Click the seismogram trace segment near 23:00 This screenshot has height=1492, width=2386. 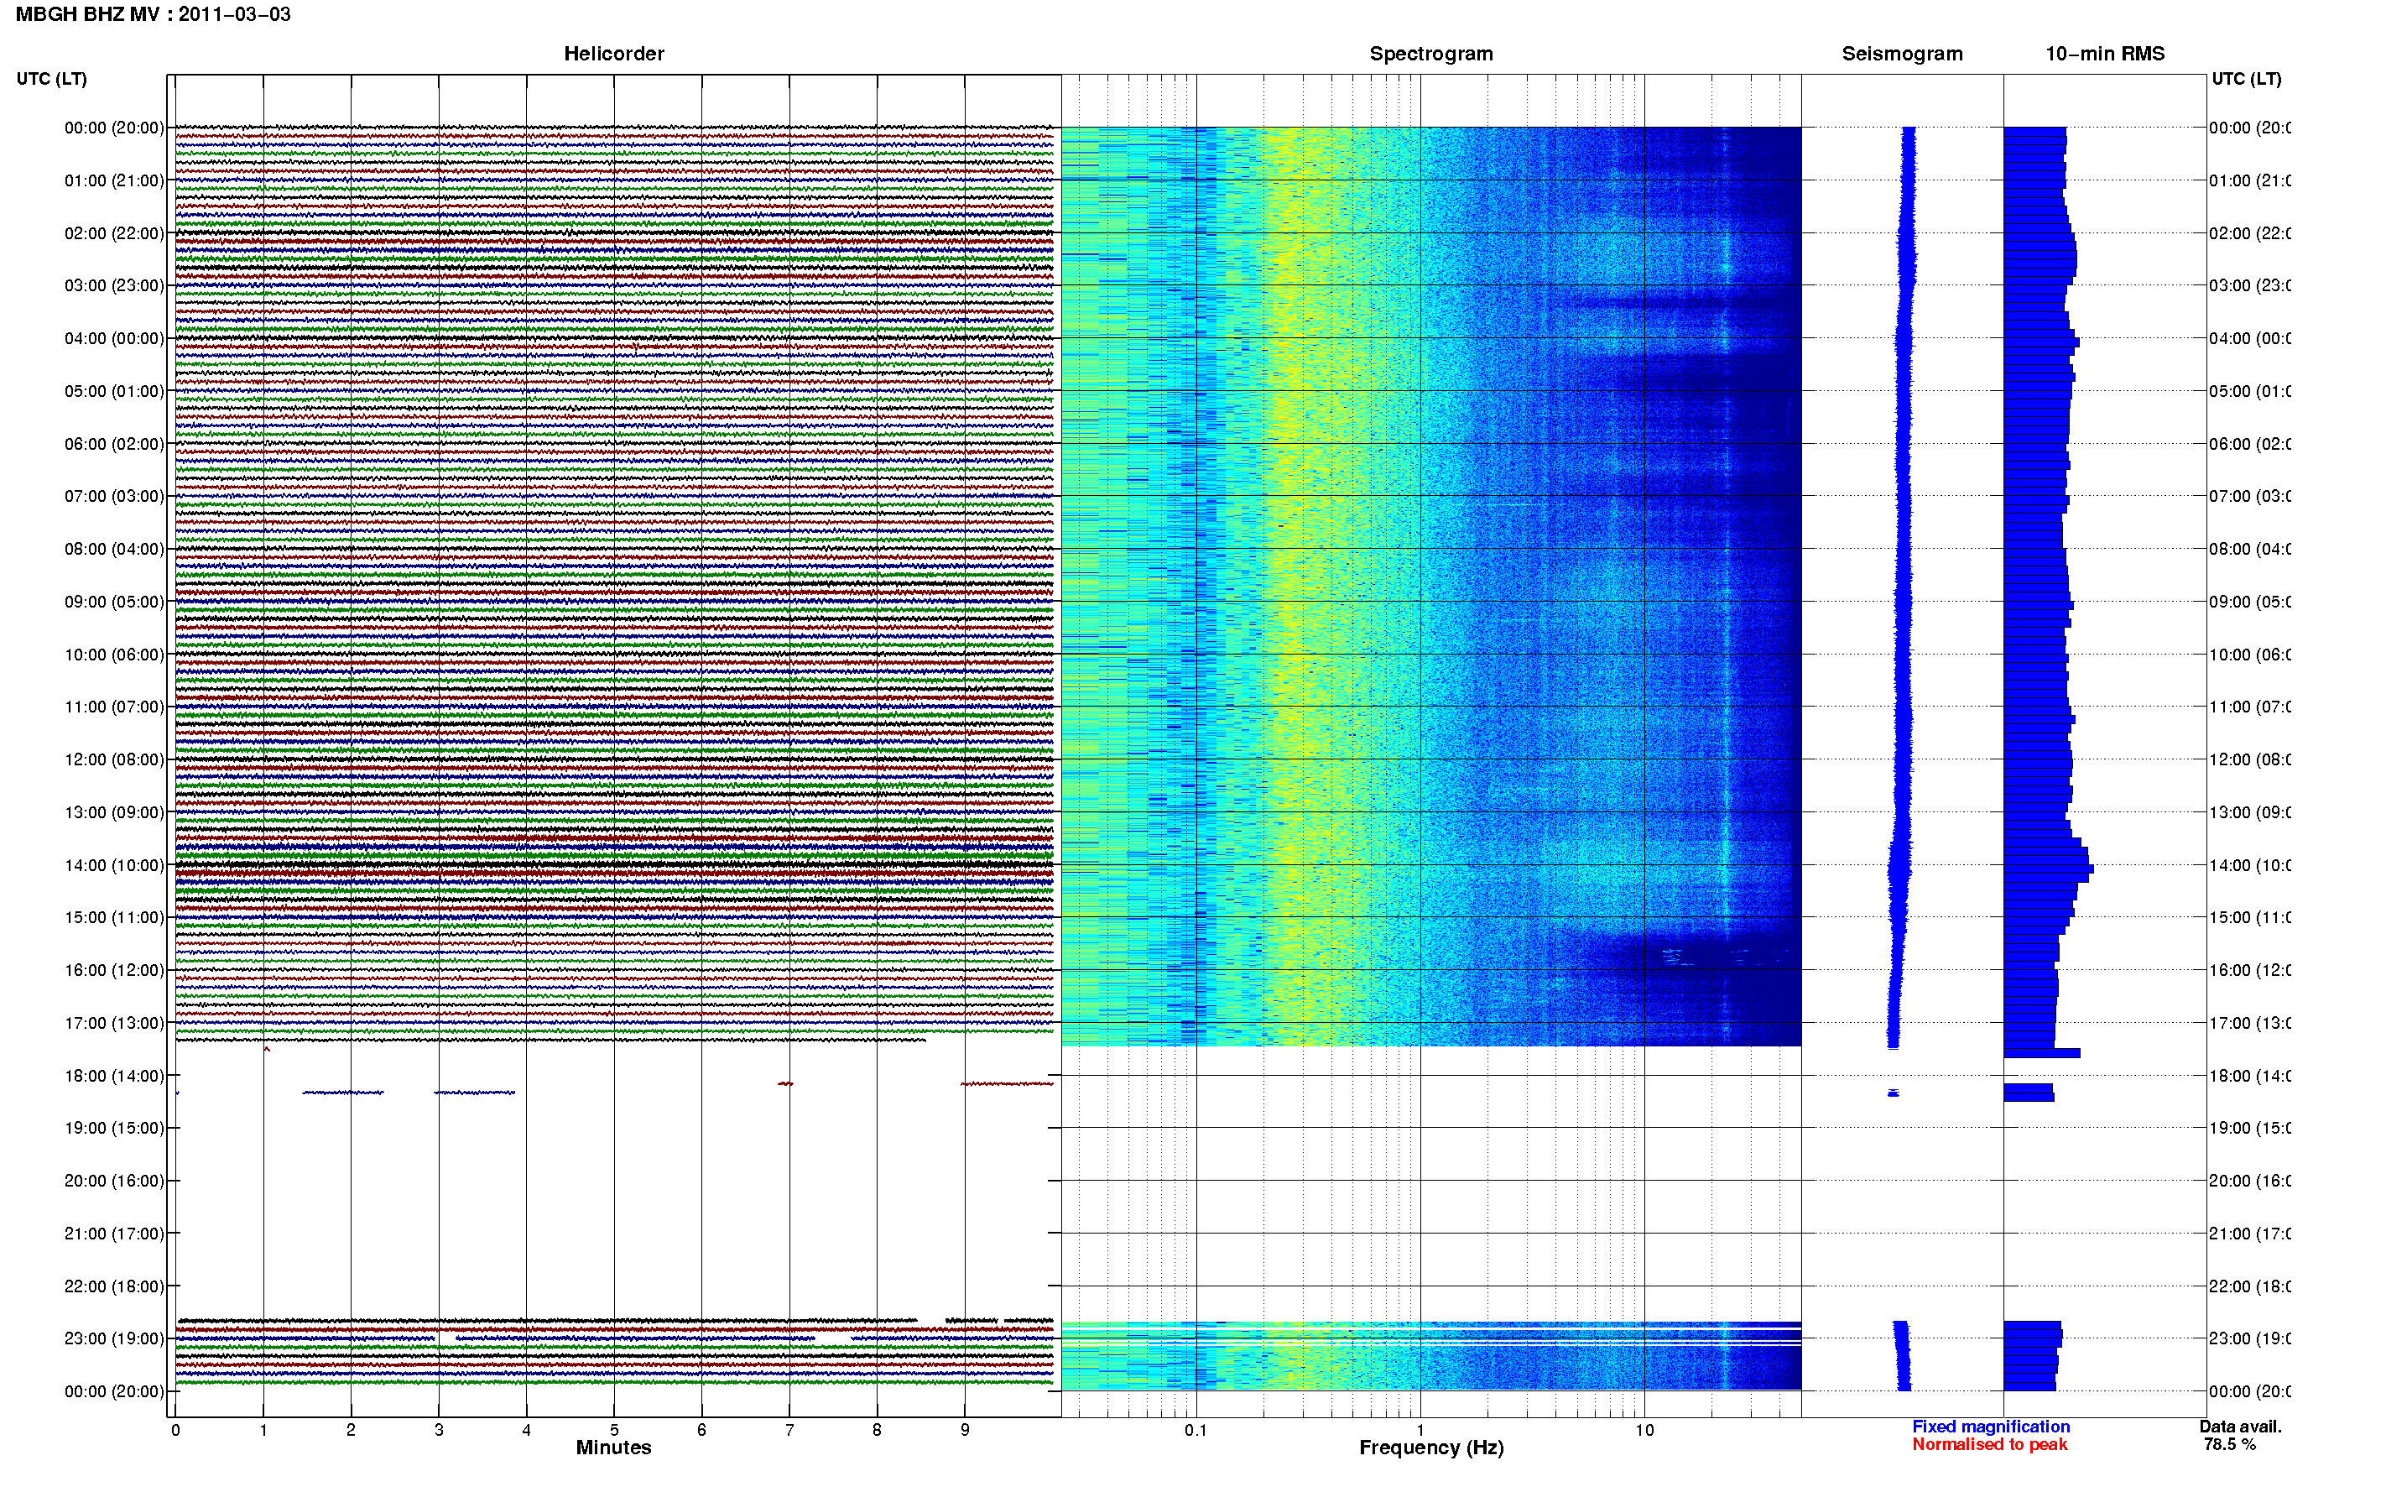pos(1903,1356)
